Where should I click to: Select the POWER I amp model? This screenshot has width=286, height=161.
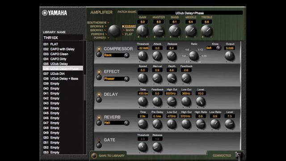[101, 38]
